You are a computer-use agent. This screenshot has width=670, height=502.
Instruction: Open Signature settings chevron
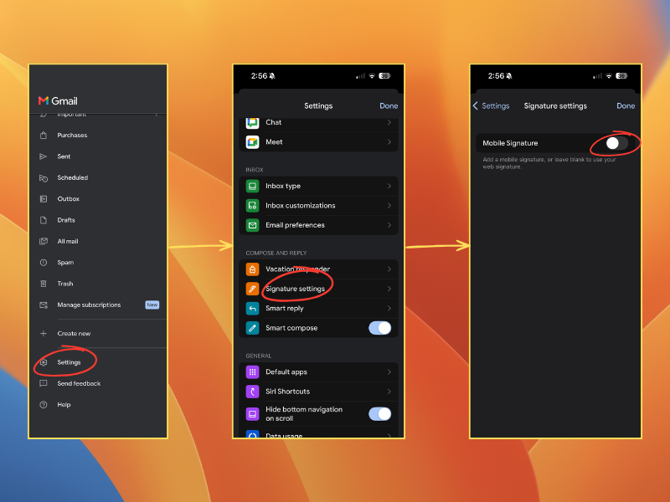coord(389,289)
